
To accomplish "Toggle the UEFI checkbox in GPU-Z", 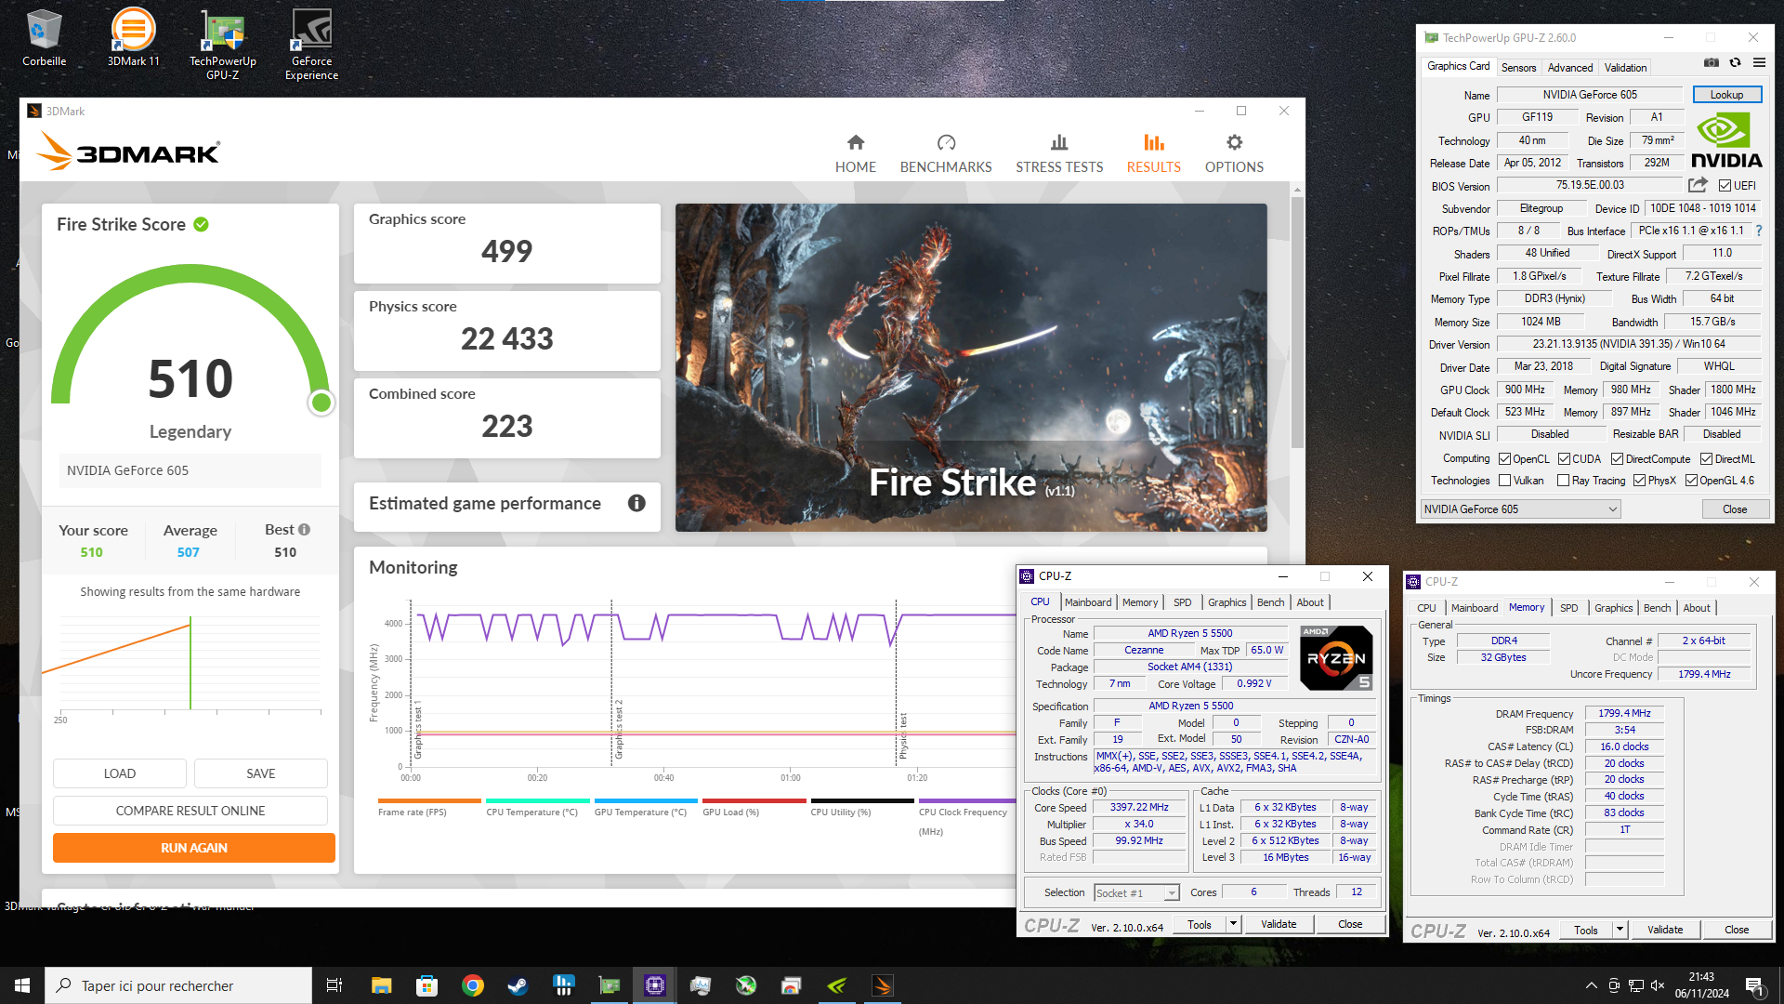I will [1725, 186].
